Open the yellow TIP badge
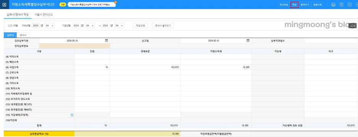 pyautogui.click(x=63, y=5)
